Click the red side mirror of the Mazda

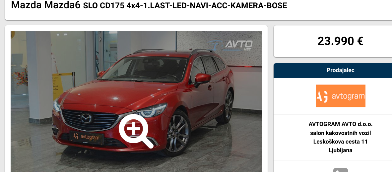(x=203, y=78)
